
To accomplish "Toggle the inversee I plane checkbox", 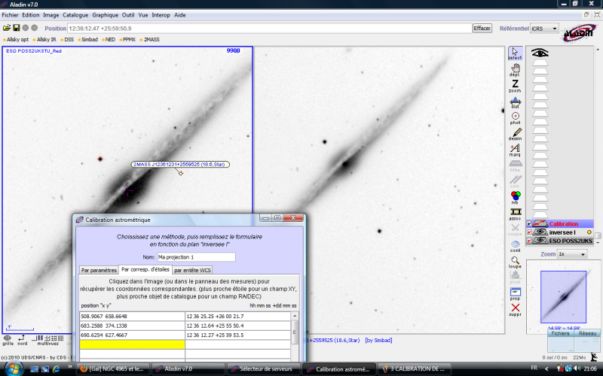I will (x=529, y=232).
